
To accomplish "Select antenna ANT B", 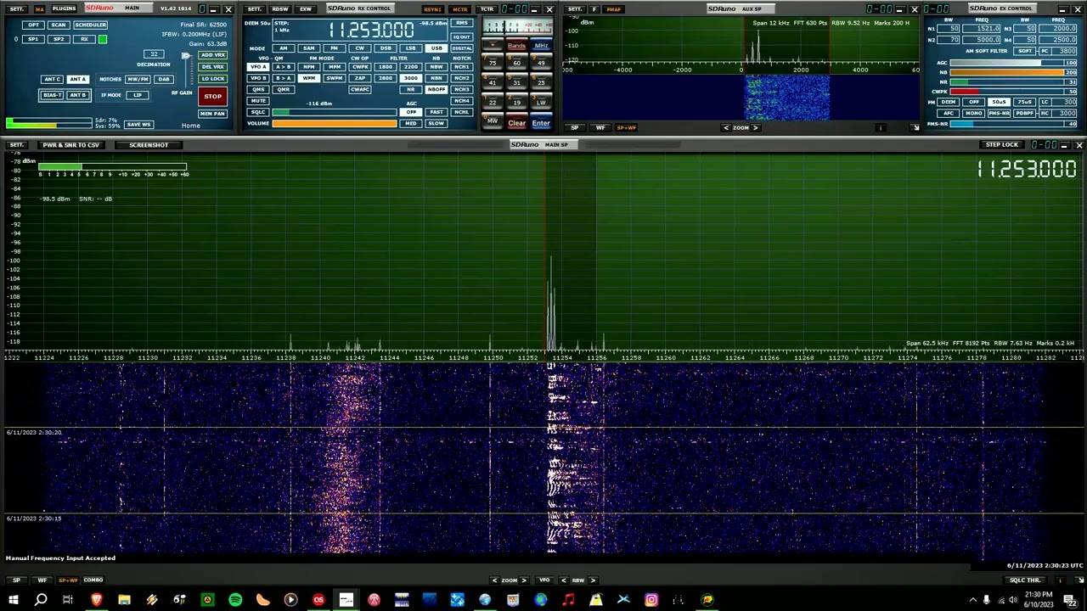I will click(77, 95).
